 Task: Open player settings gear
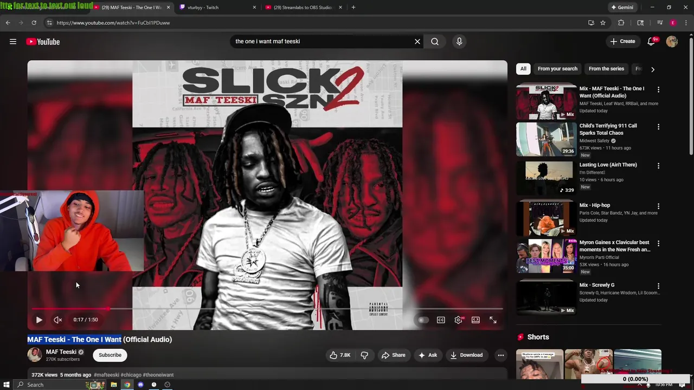pos(458,320)
